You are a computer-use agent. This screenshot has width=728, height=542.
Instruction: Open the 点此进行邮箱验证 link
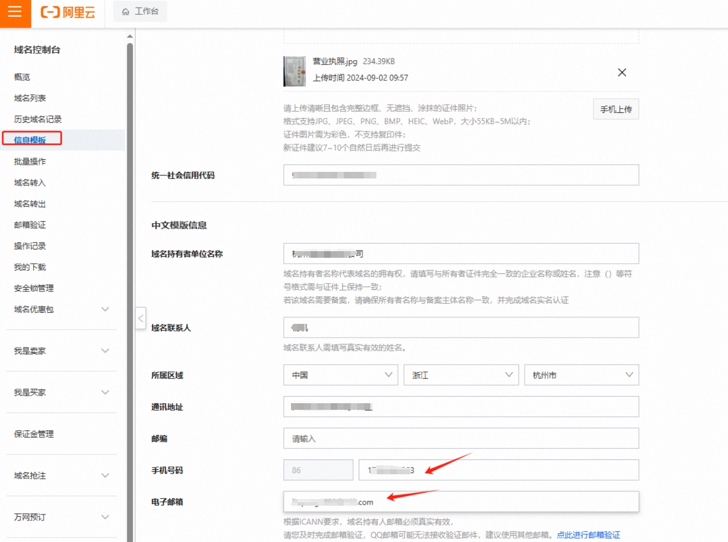(x=588, y=535)
